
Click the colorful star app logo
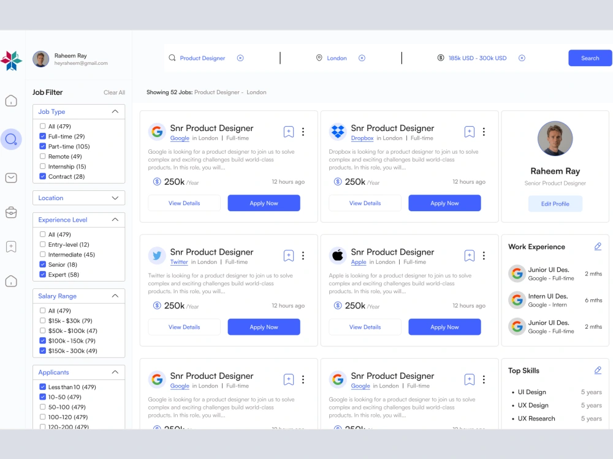tap(11, 61)
